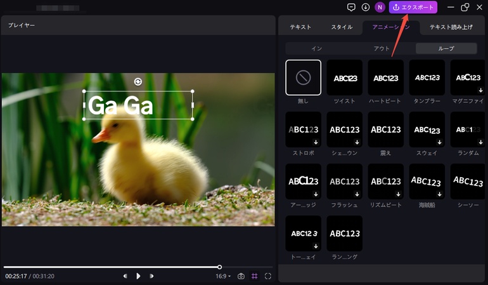Open the テキスト読み上げ tab
The height and width of the screenshot is (285, 488).
[450, 27]
